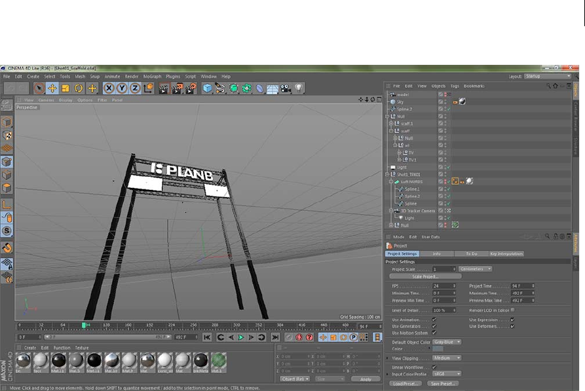The width and height of the screenshot is (585, 391).
Task: Select the Move tool in toolbar
Action: 52,88
